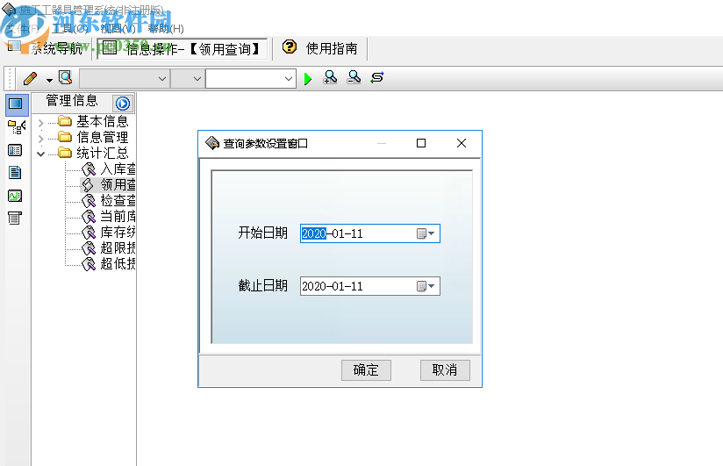Switch to 信息操作-【领用查询】 tab
The width and height of the screenshot is (723, 466).
click(x=182, y=48)
